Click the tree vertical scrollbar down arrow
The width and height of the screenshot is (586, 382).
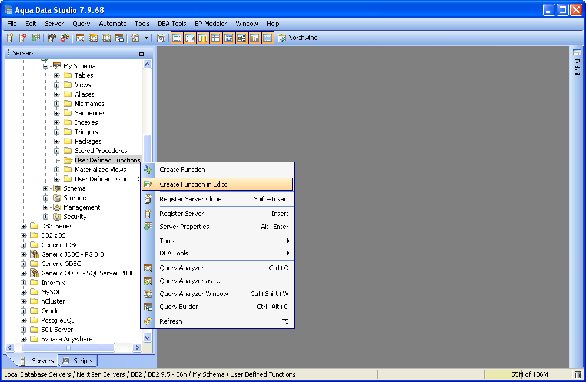point(147,337)
